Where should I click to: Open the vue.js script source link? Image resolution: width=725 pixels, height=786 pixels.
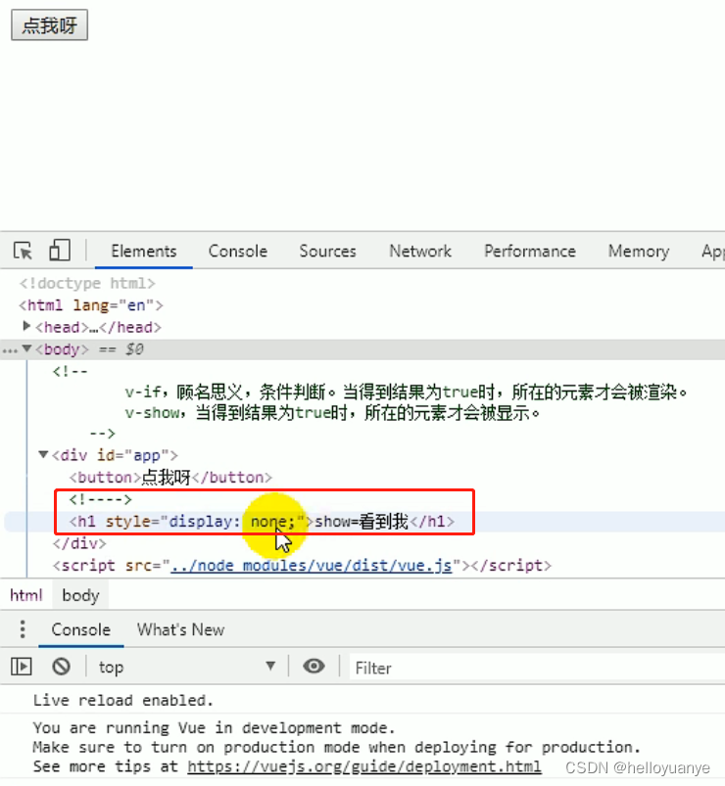point(312,566)
